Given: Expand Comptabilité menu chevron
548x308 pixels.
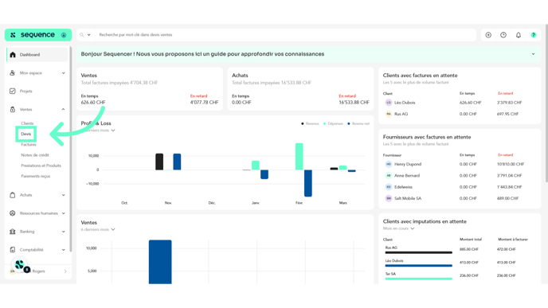Looking at the screenshot, I should tap(63, 250).
